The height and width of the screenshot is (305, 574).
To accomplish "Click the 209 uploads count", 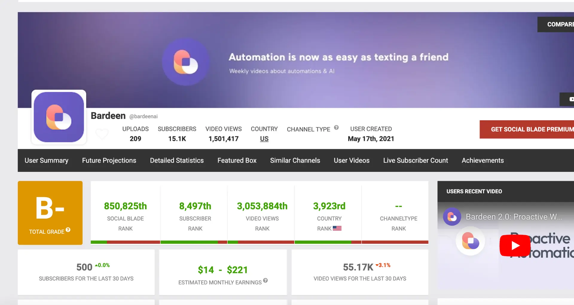I will 135,139.
